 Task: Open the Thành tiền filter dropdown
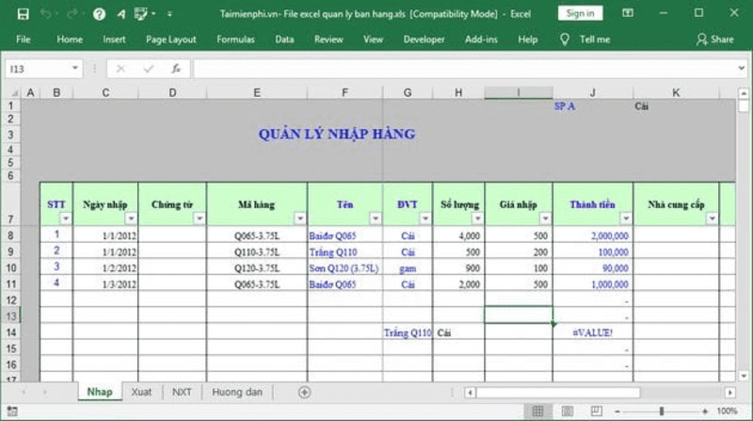coord(626,219)
